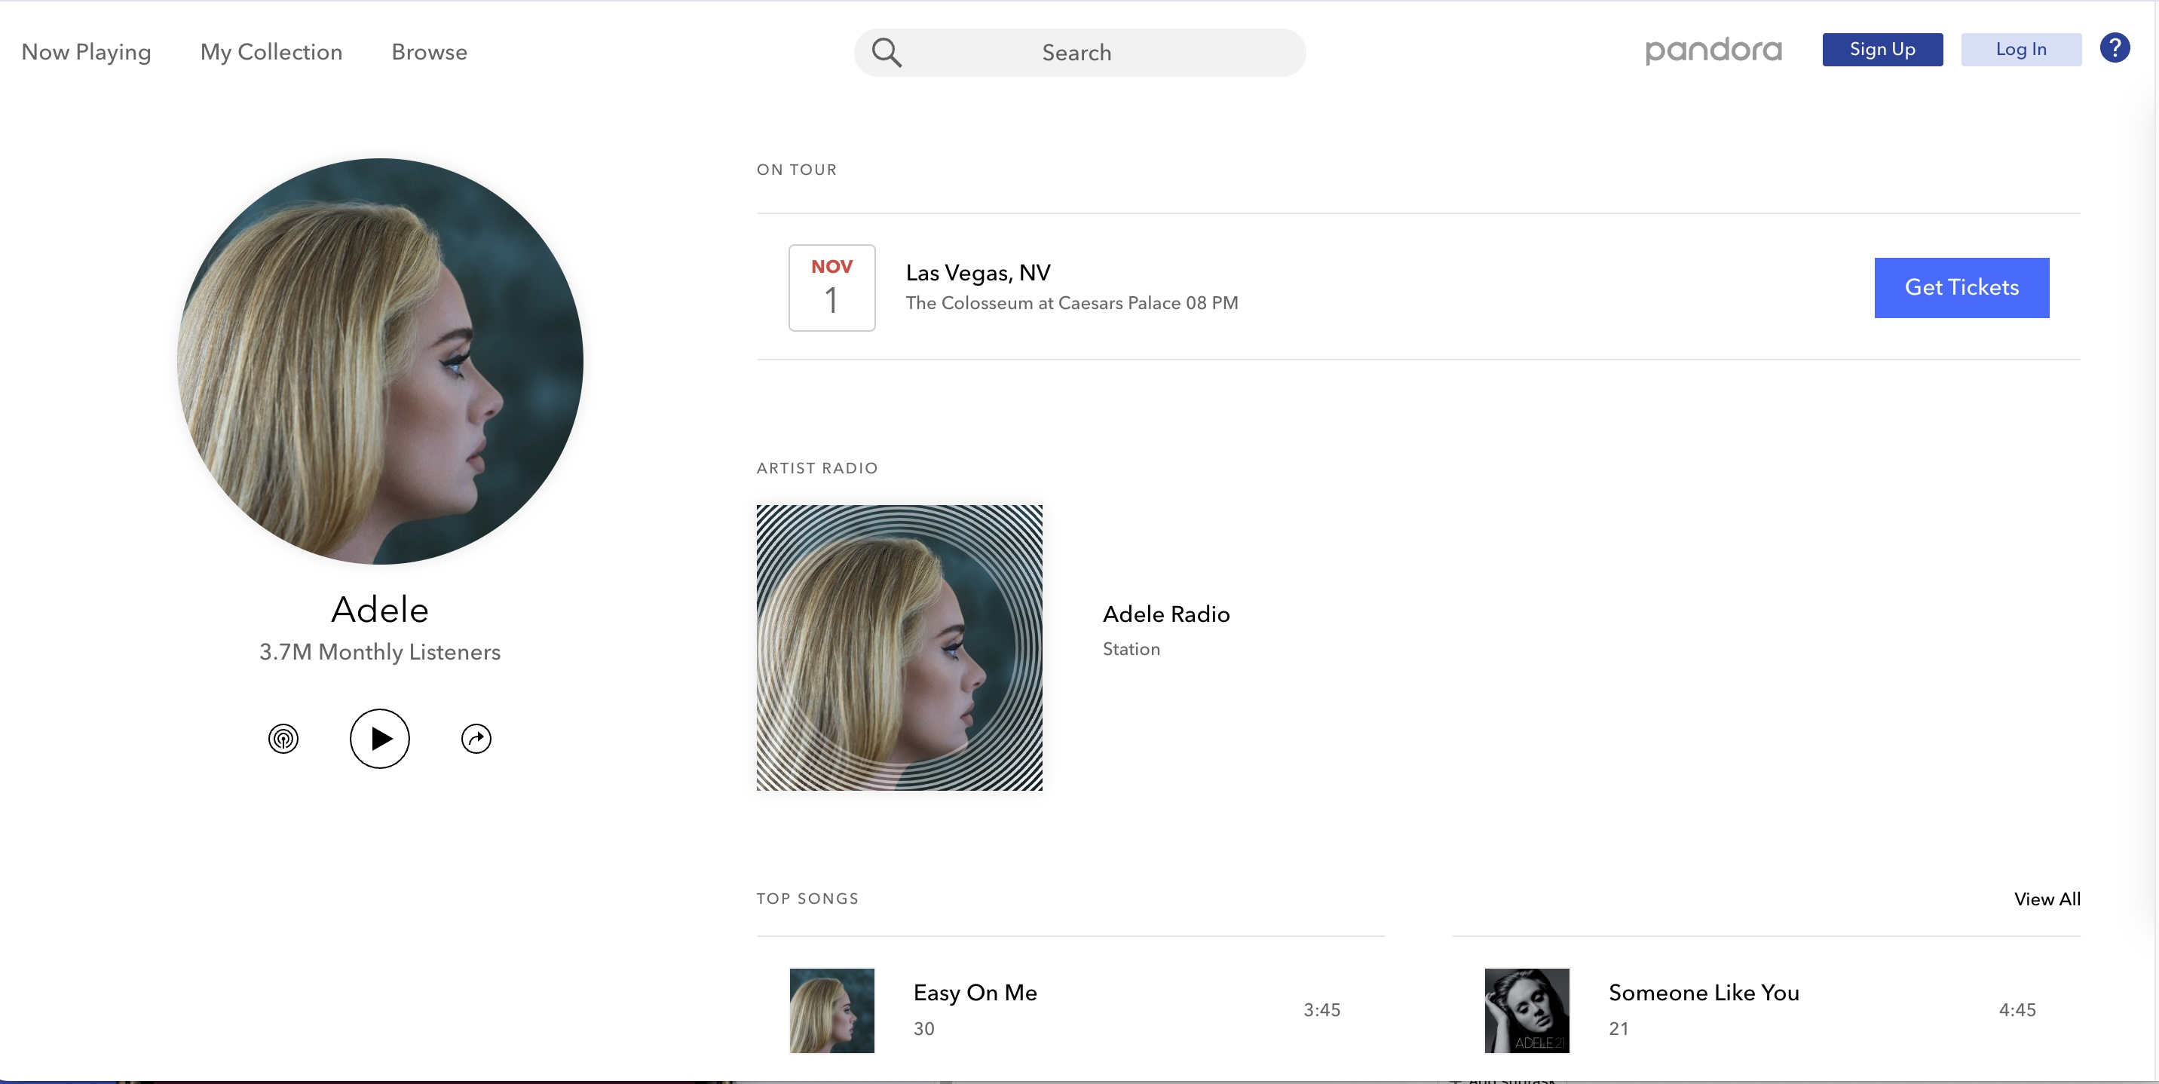
Task: Select the Browse tab
Action: [x=428, y=51]
